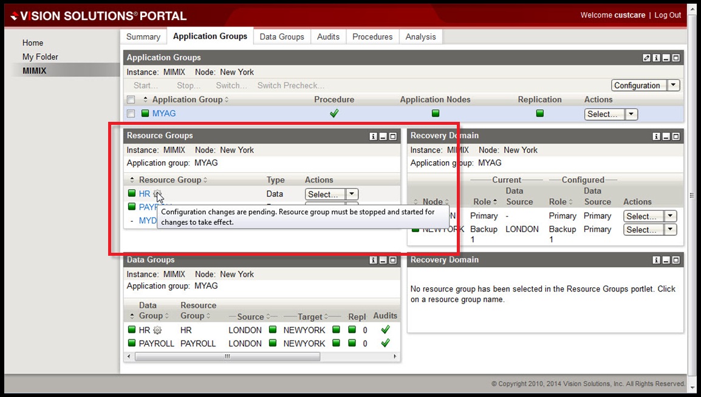Click the pending-configuration gear icon beside HR data group
The width and height of the screenshot is (701, 397).
(x=158, y=330)
